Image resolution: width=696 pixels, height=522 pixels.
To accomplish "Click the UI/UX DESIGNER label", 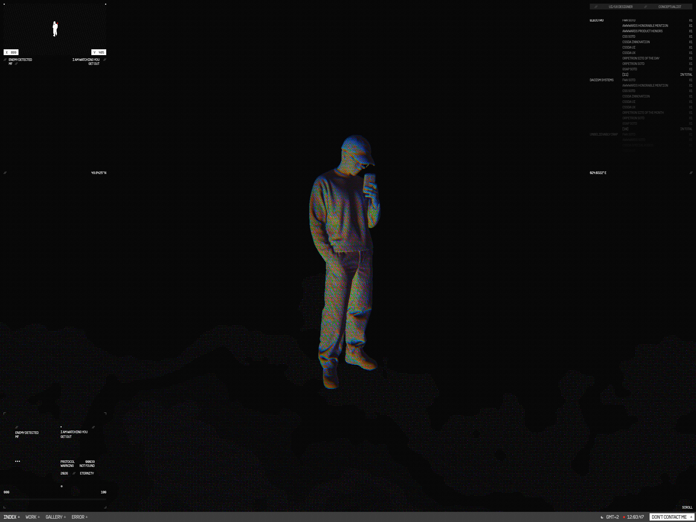I will coord(621,7).
